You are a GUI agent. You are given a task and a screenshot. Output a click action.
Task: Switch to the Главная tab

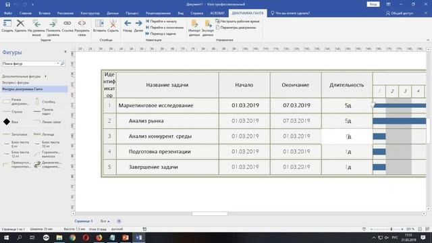click(26, 13)
